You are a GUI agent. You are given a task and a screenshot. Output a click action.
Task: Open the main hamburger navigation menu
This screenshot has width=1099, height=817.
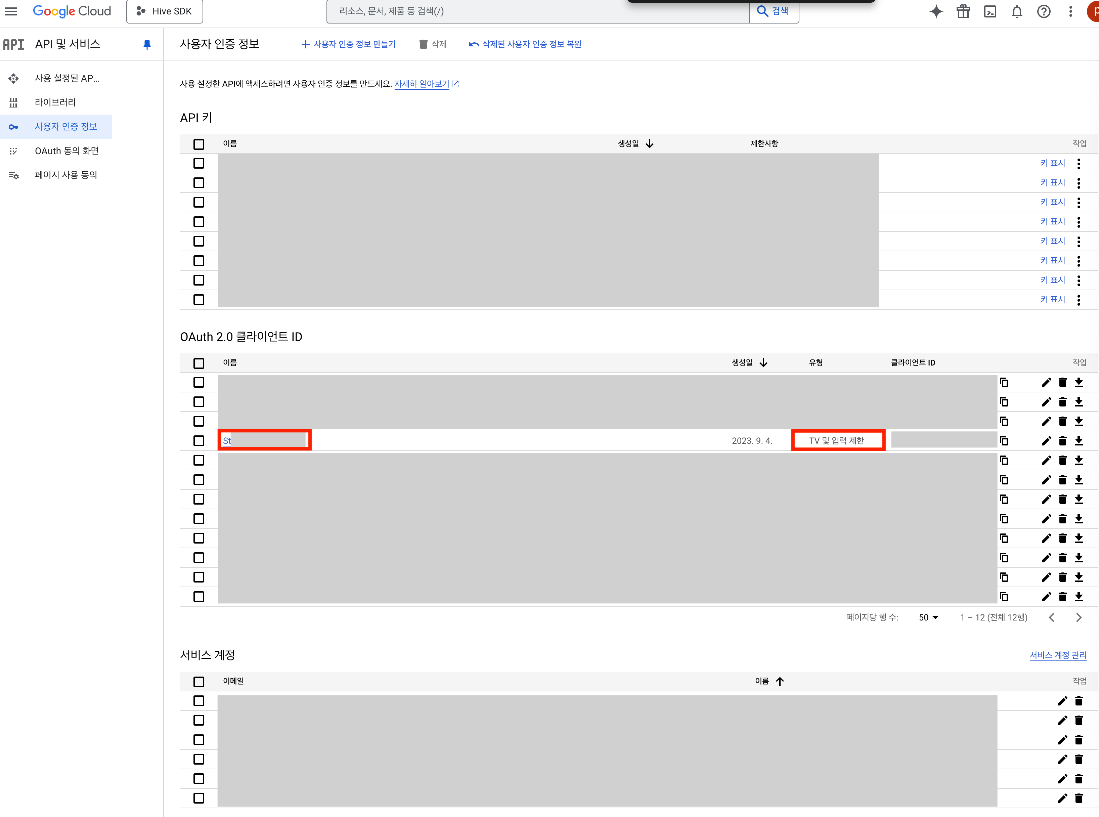11,11
